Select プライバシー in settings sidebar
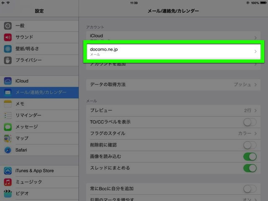 pos(39,60)
